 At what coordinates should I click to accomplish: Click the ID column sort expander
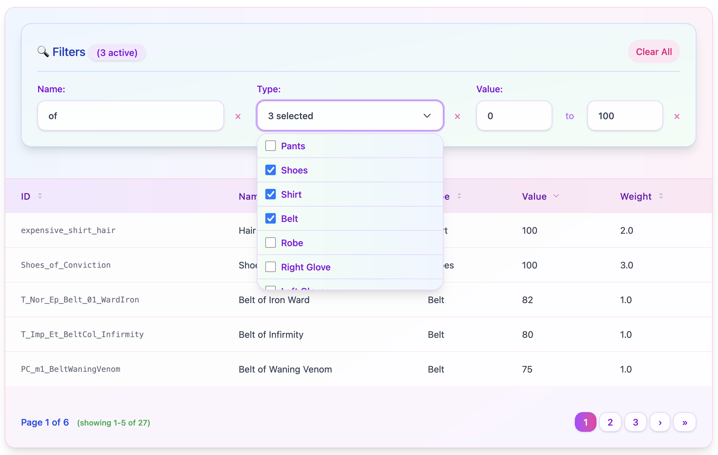coord(40,196)
